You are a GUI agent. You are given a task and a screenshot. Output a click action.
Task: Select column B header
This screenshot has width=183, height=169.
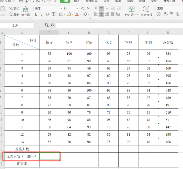pos(49,33)
